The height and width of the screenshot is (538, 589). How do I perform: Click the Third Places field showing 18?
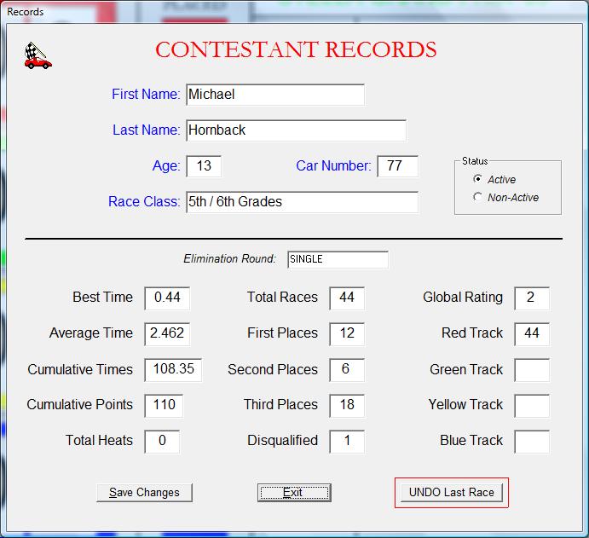click(x=347, y=405)
